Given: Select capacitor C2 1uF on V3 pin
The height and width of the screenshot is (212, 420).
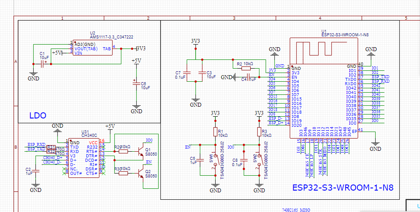Looking at the screenshot, I should click(36, 171).
